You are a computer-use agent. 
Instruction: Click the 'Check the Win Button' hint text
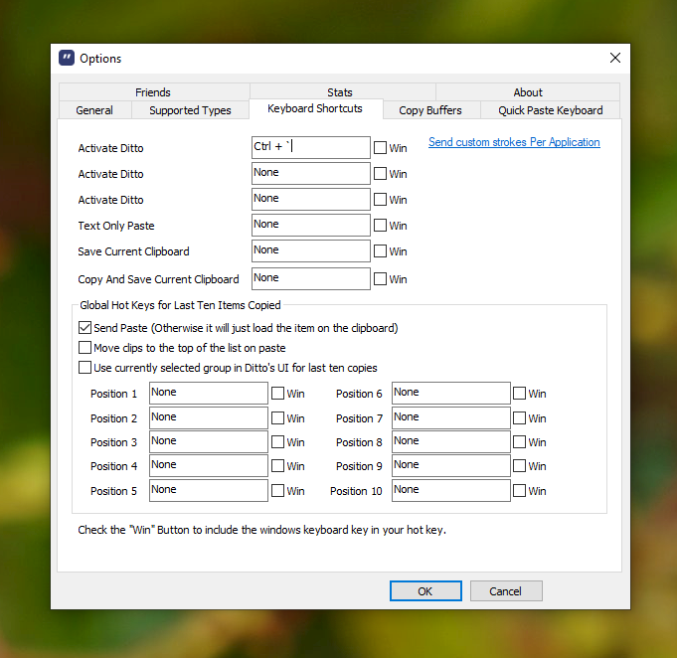[261, 530]
